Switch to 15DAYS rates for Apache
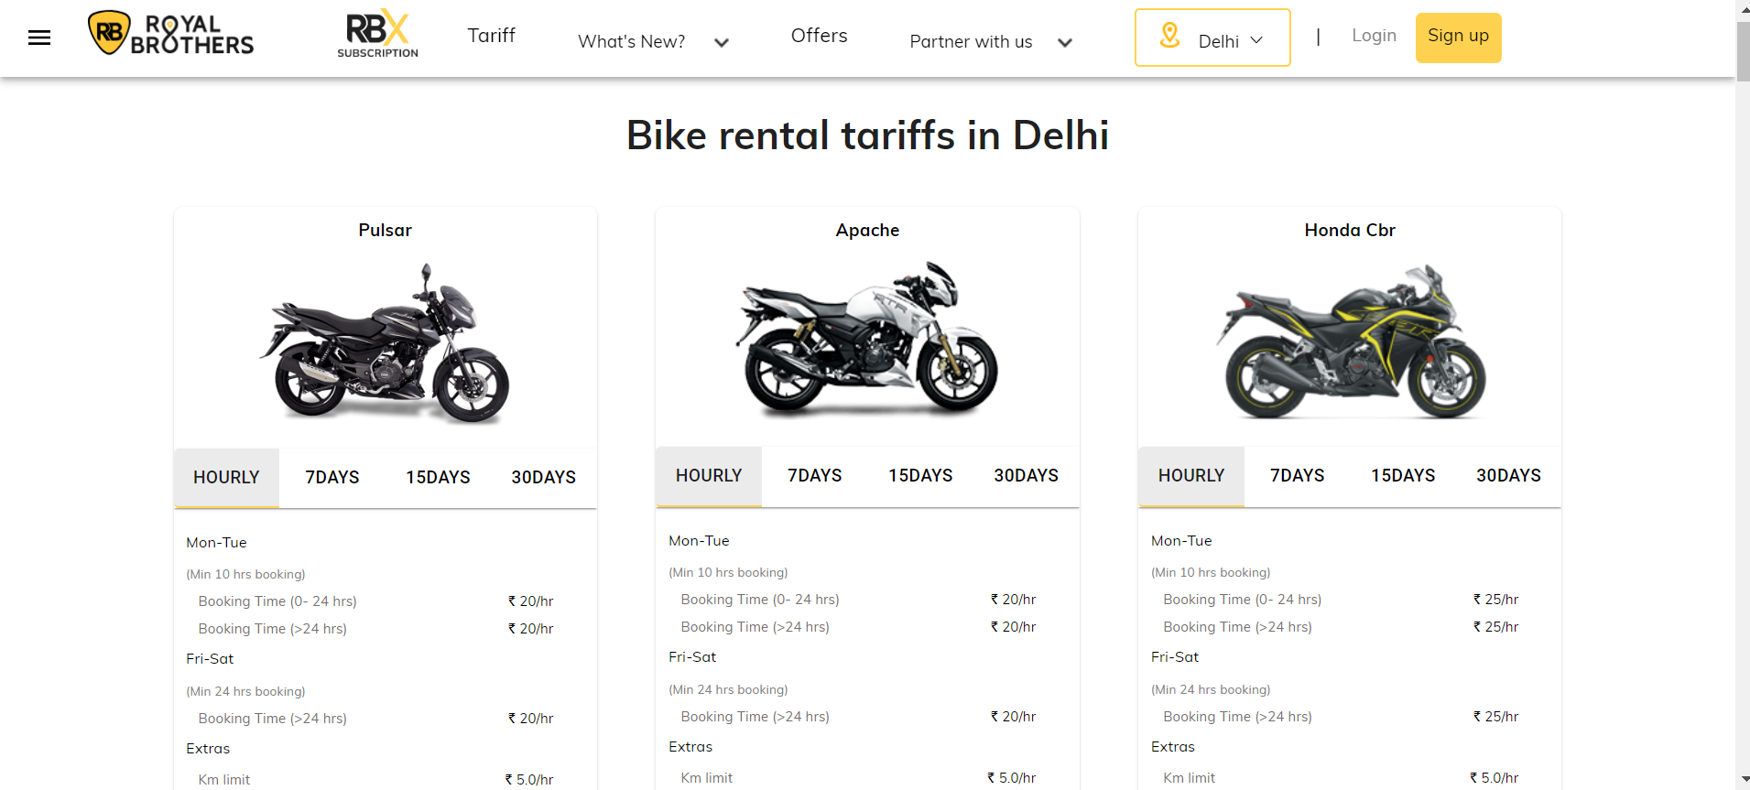The height and width of the screenshot is (790, 1750). 920,475
